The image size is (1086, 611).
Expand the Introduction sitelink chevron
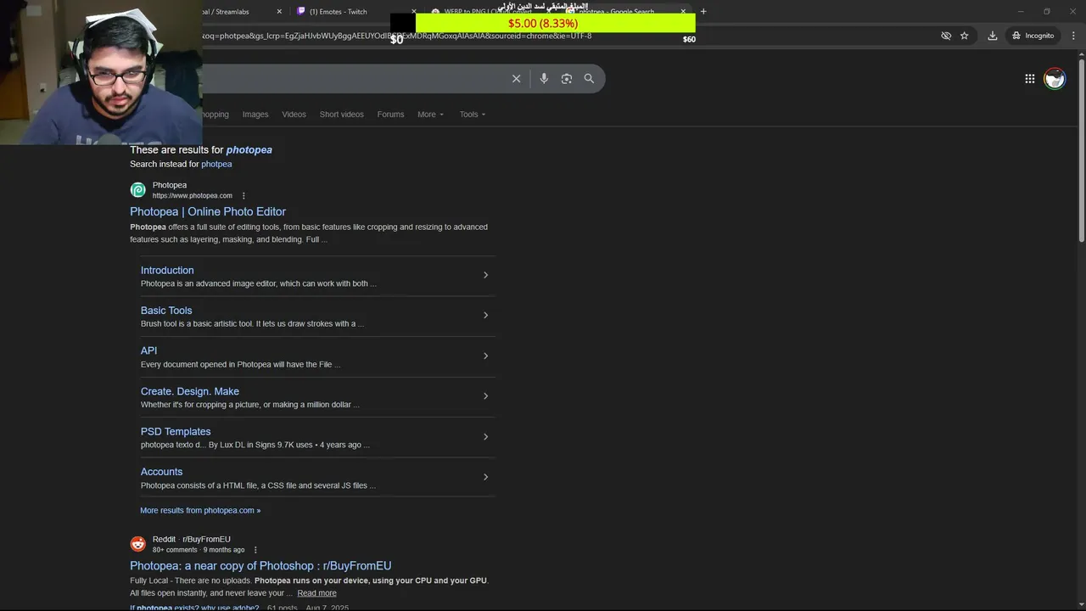[x=485, y=275]
